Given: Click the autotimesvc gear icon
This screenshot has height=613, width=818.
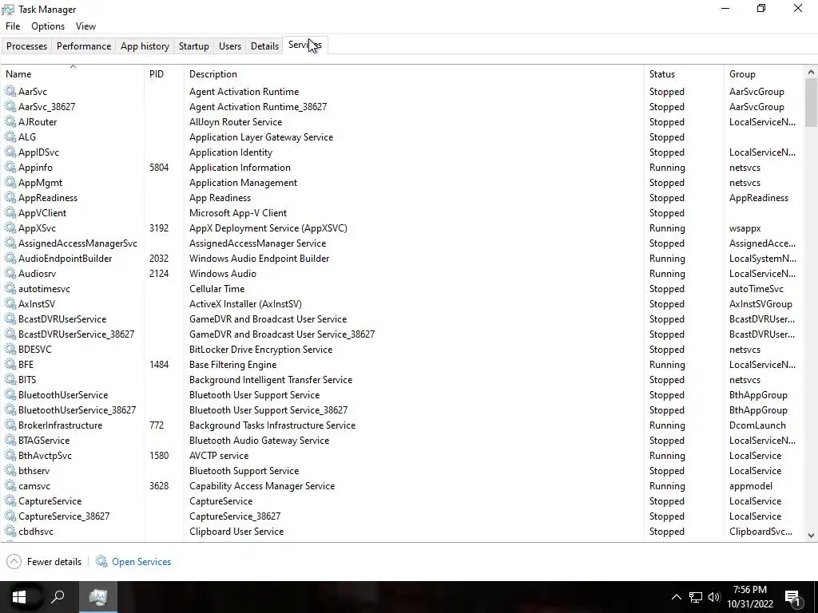Looking at the screenshot, I should [x=10, y=289].
